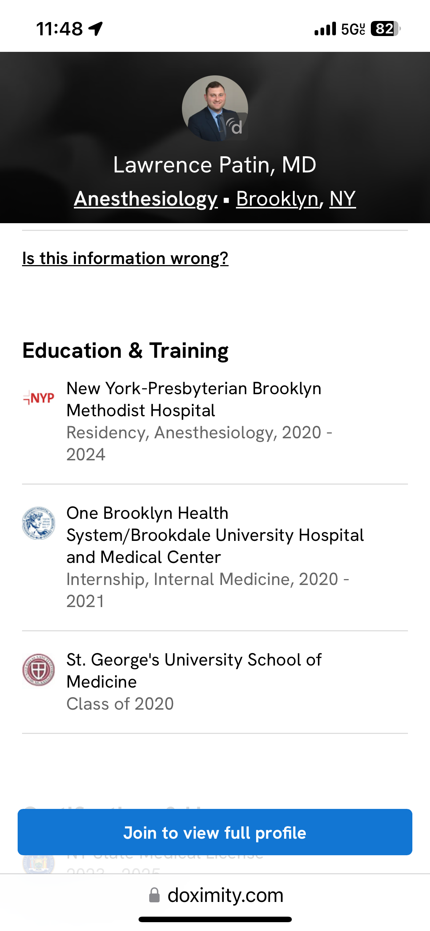Image resolution: width=430 pixels, height=931 pixels.
Task: Tap the lock icon beside doximity.com
Action: click(x=154, y=895)
